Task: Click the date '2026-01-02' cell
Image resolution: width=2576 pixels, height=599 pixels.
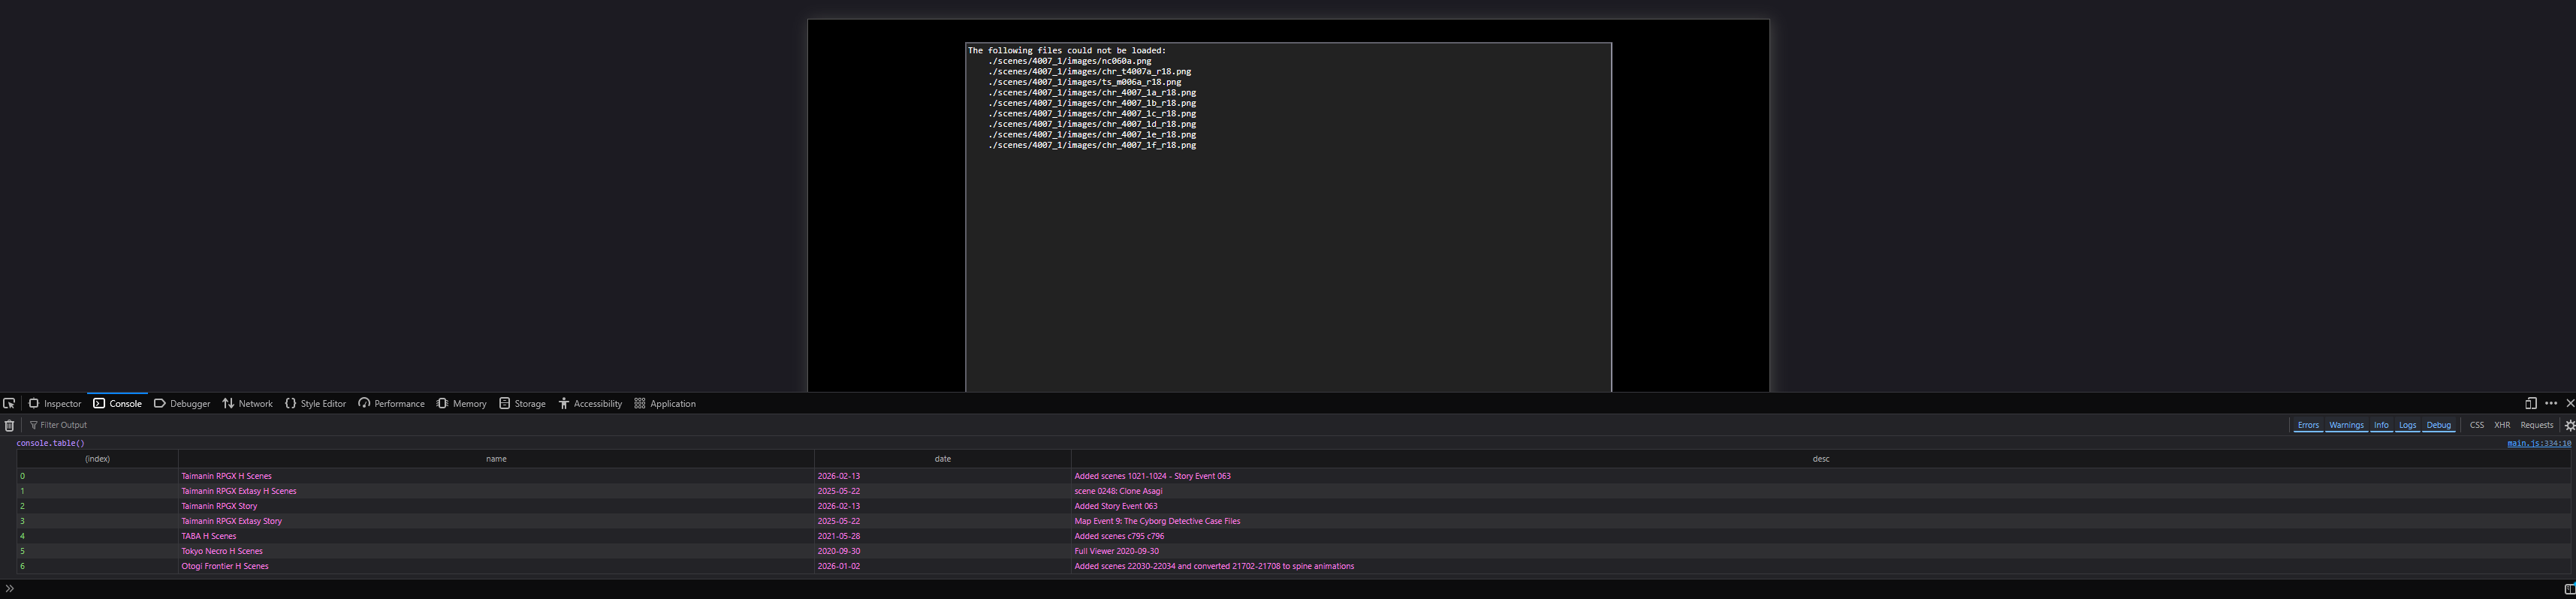Action: [942, 566]
